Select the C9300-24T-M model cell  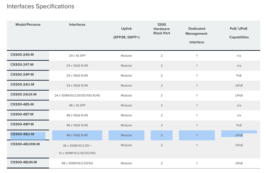point(22,65)
